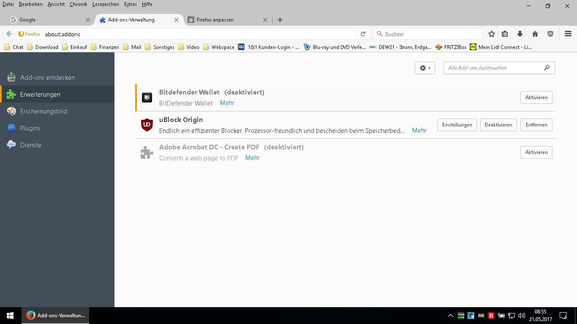This screenshot has width=577, height=324.
Task: Focus the Alle Add-ons durchsuchen field
Action: pyautogui.click(x=499, y=67)
